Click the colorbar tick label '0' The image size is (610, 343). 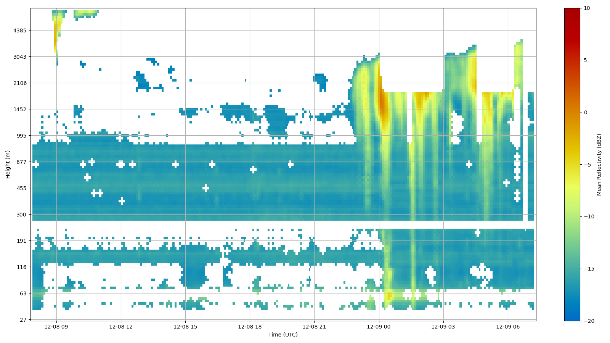tap(585, 112)
